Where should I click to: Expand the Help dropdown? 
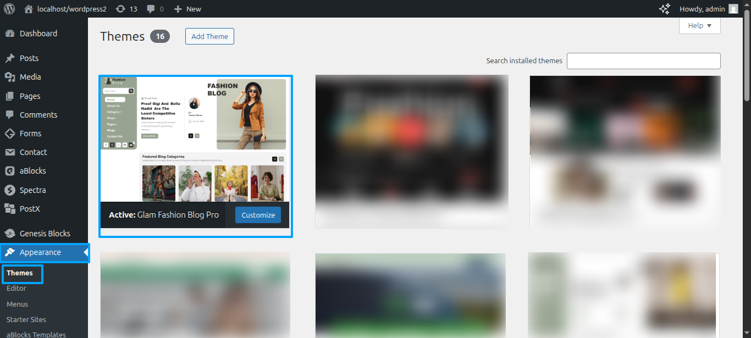point(699,26)
